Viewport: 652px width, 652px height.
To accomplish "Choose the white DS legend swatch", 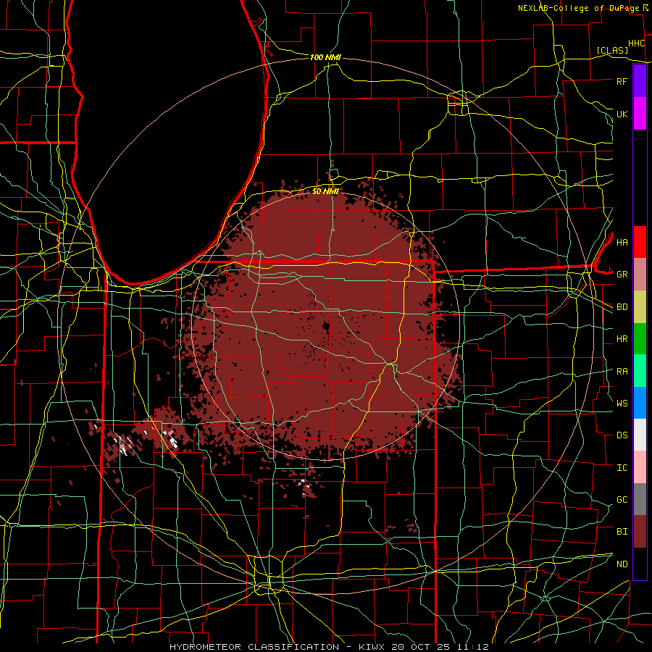I will [640, 435].
